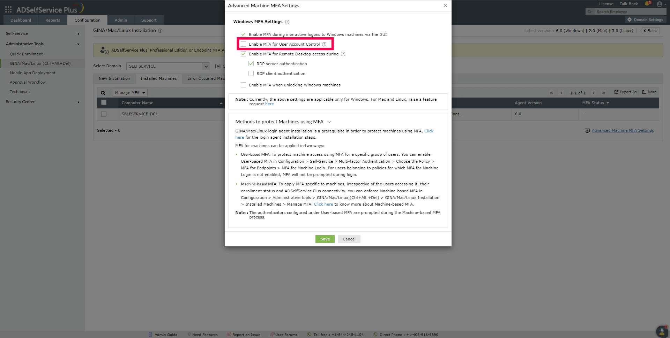
Task: Collapse Methods to protect Machines using MFA
Action: (x=329, y=122)
